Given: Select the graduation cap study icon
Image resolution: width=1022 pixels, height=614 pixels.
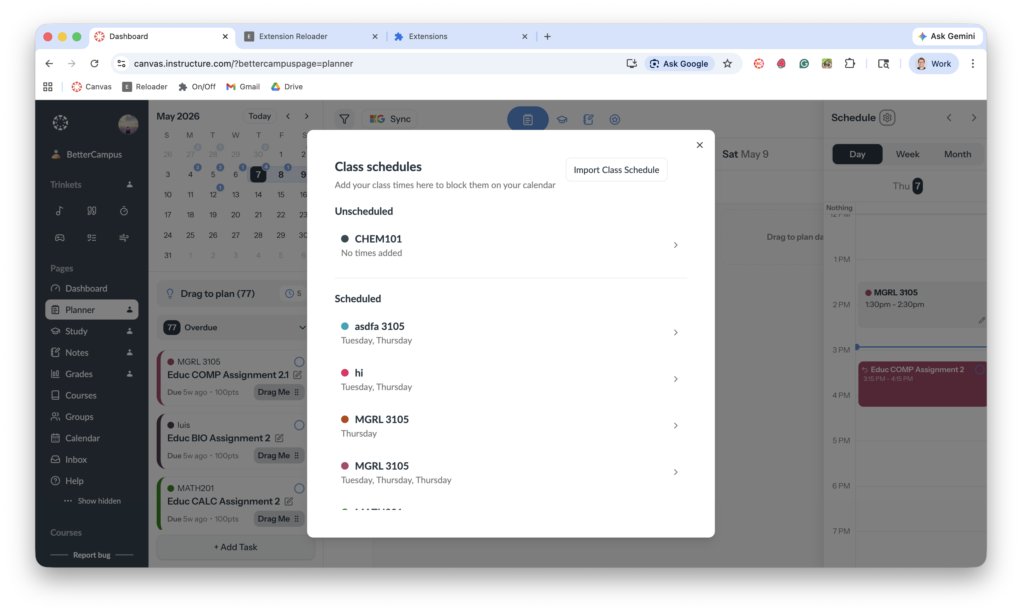Looking at the screenshot, I should 561,120.
